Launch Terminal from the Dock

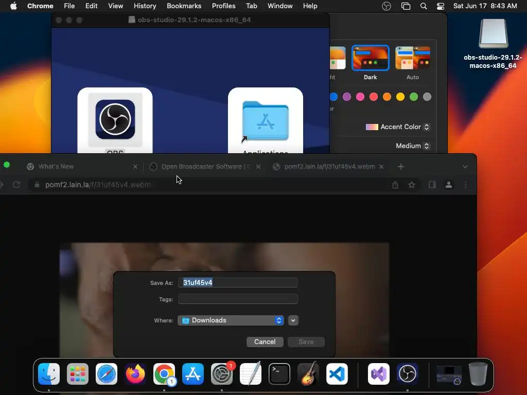279,374
